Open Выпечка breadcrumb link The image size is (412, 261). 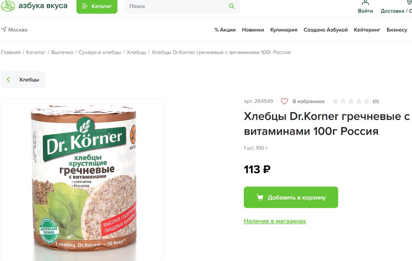pyautogui.click(x=62, y=52)
